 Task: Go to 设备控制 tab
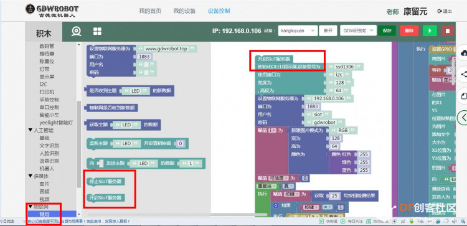click(219, 11)
